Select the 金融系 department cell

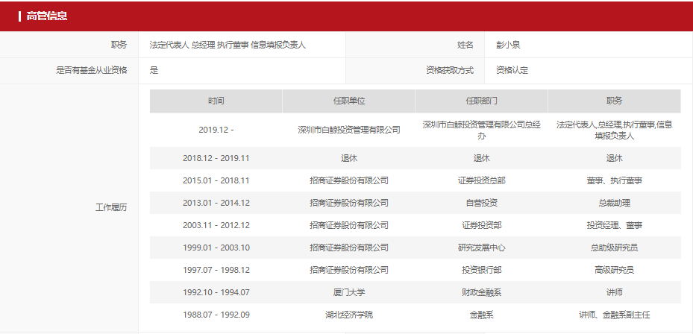tap(482, 315)
